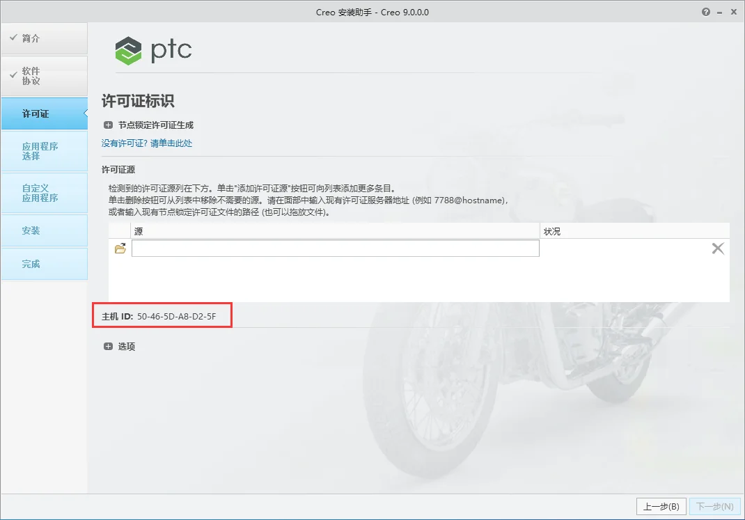
Task: Open the 自定义应用程序 step
Action: click(x=44, y=193)
